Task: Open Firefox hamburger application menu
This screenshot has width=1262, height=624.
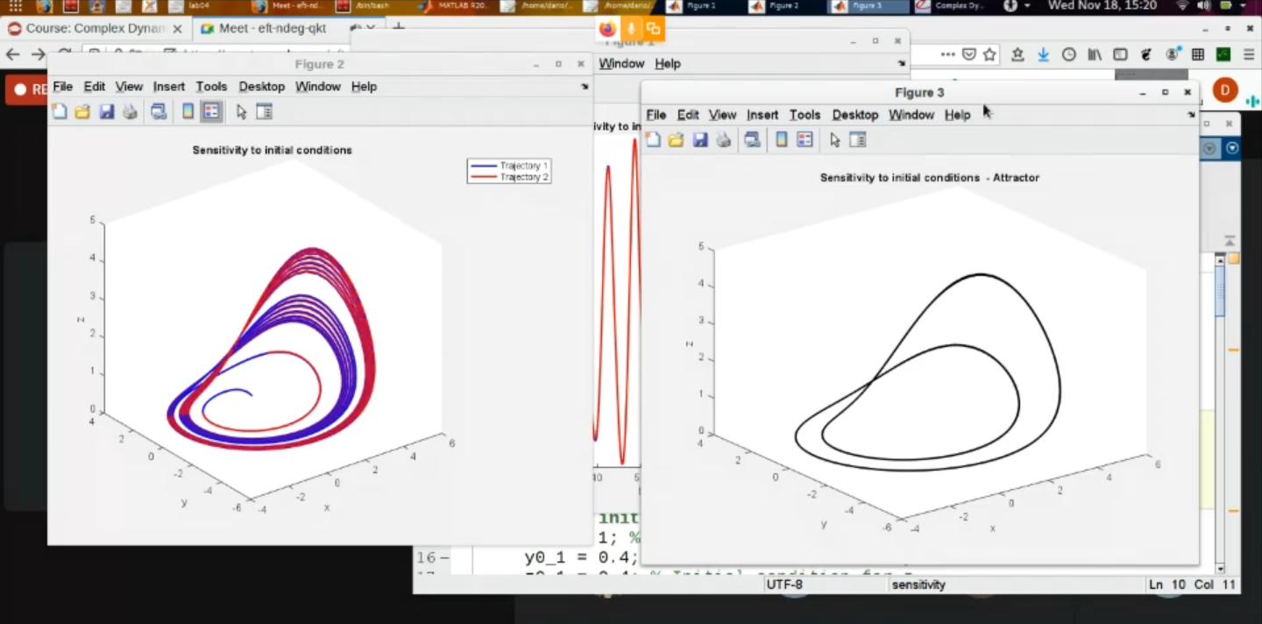Action: tap(1248, 54)
